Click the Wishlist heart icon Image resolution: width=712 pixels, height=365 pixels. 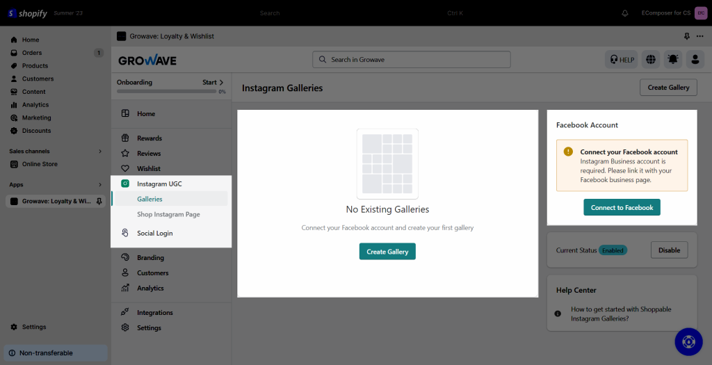pos(125,168)
